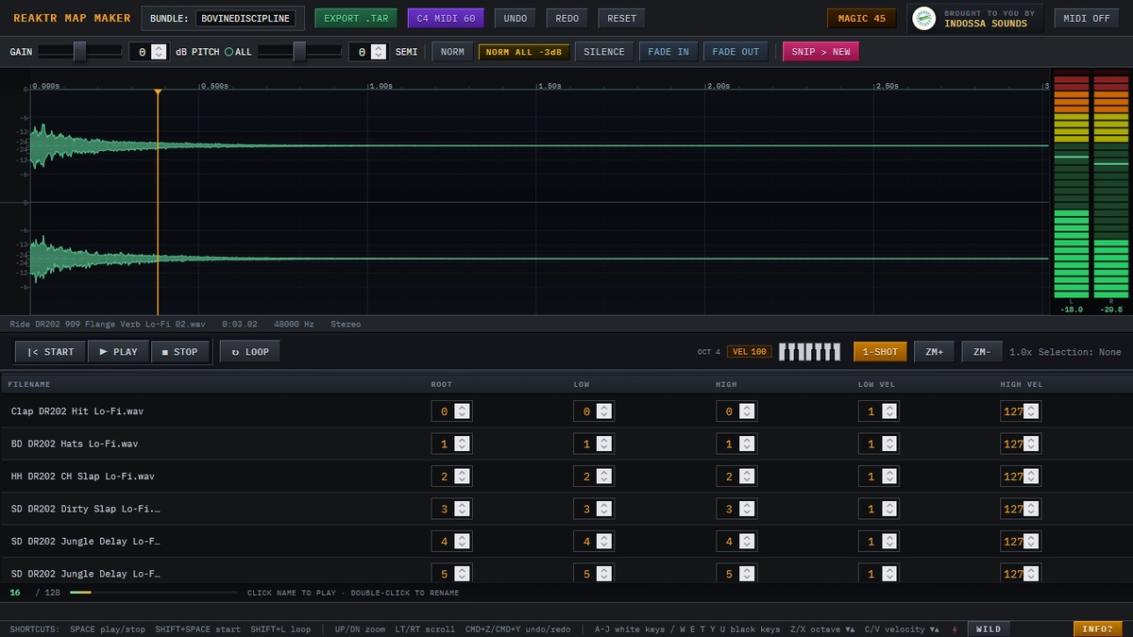
Task: Click the NORM button
Action: point(452,52)
